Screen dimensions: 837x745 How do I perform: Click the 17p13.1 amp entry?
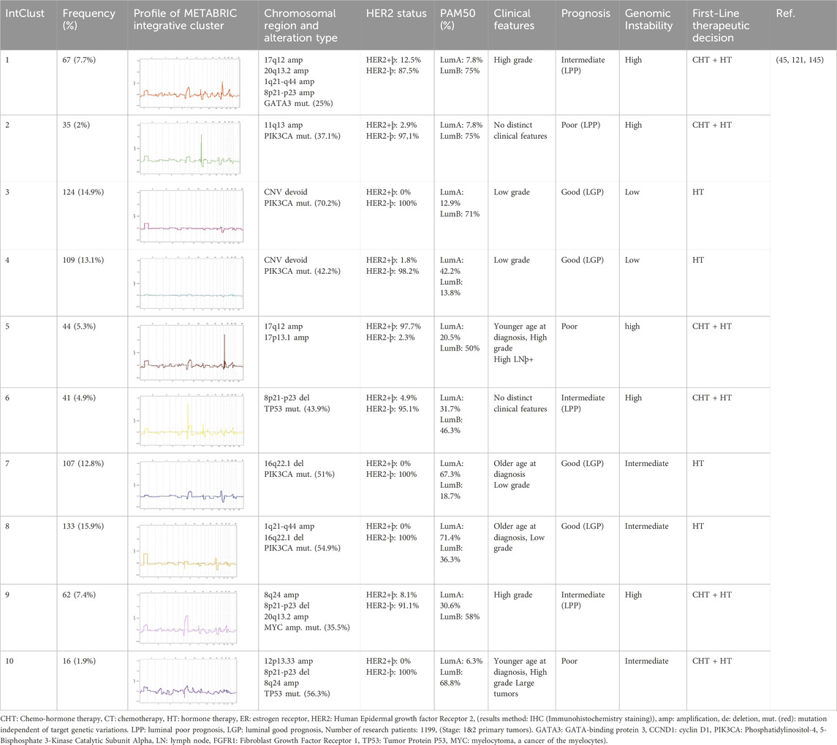[286, 337]
